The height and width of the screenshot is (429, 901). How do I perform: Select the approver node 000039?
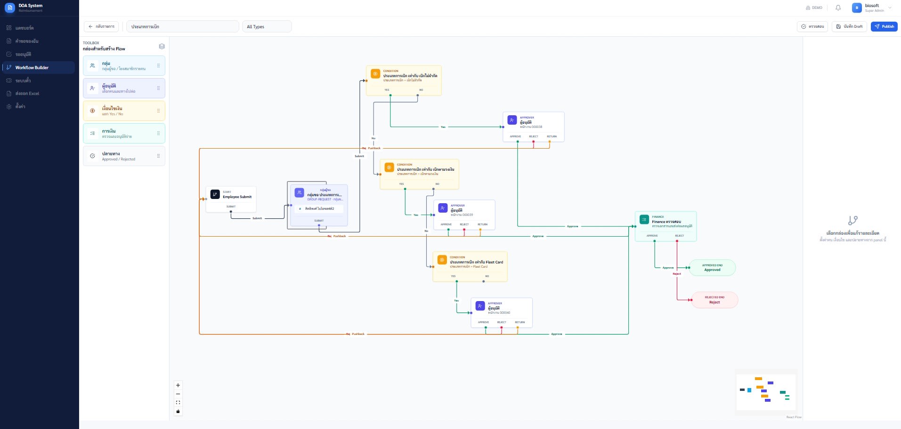click(464, 215)
